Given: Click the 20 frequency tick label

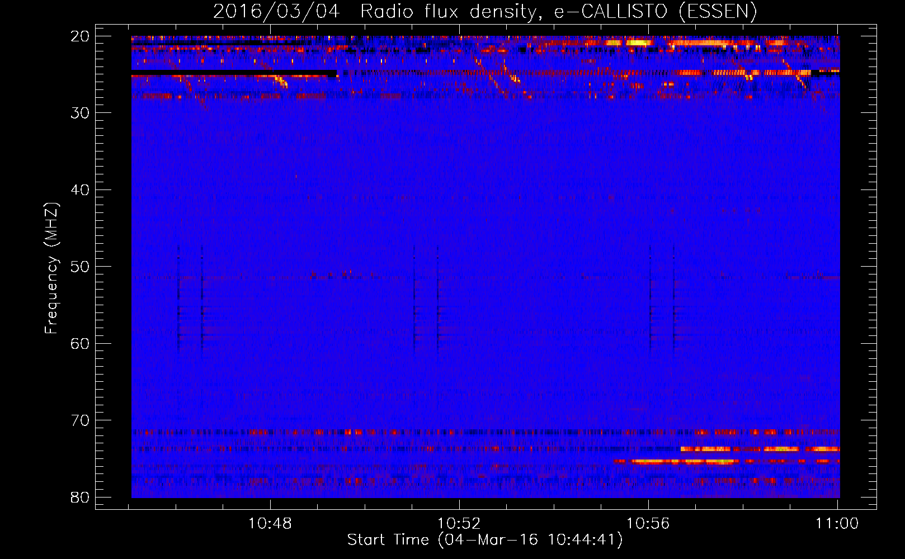Looking at the screenshot, I should coord(80,36).
